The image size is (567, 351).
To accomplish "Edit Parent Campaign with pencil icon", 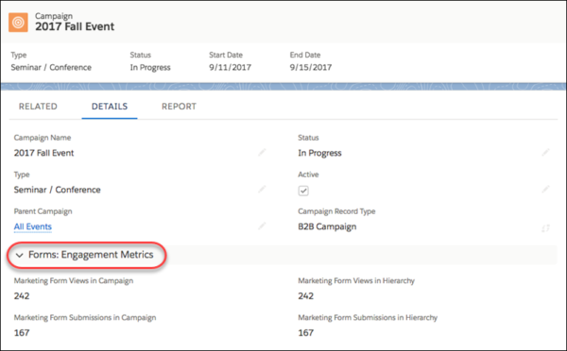I will pyautogui.click(x=262, y=226).
